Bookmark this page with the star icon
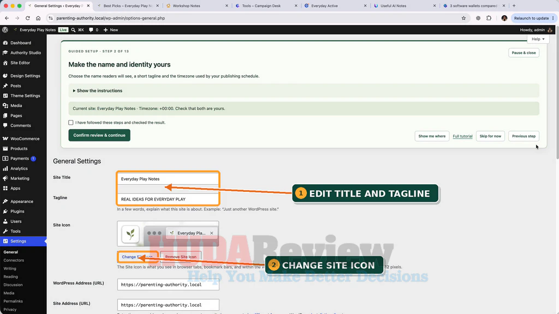 coord(463,18)
